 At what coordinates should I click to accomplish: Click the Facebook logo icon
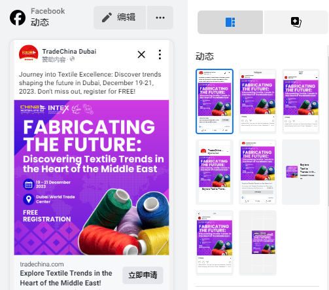point(18,18)
